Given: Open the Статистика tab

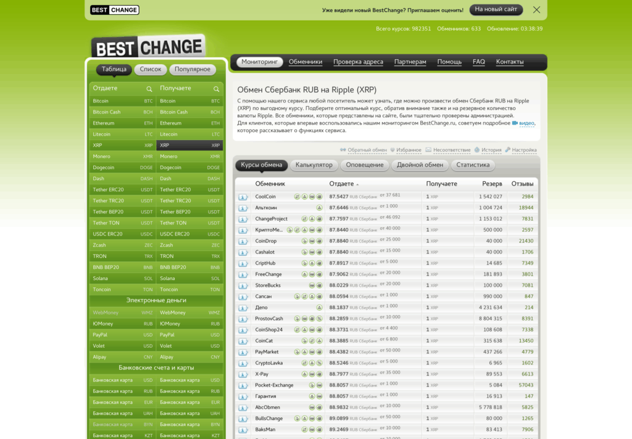Looking at the screenshot, I should coord(473,165).
